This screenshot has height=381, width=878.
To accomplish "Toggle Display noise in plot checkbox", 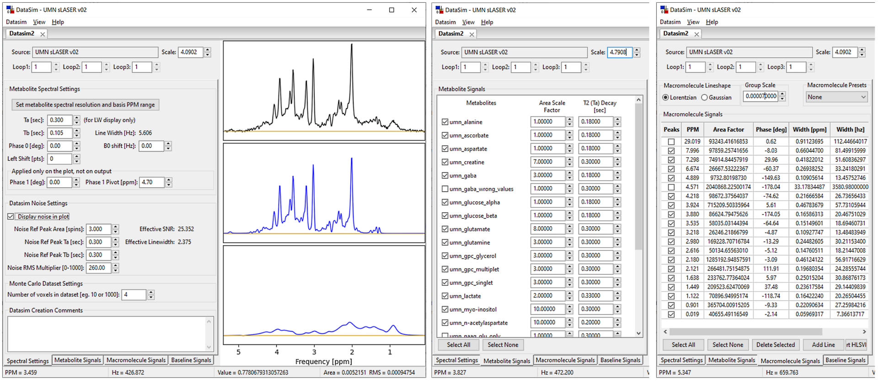I will pos(11,217).
